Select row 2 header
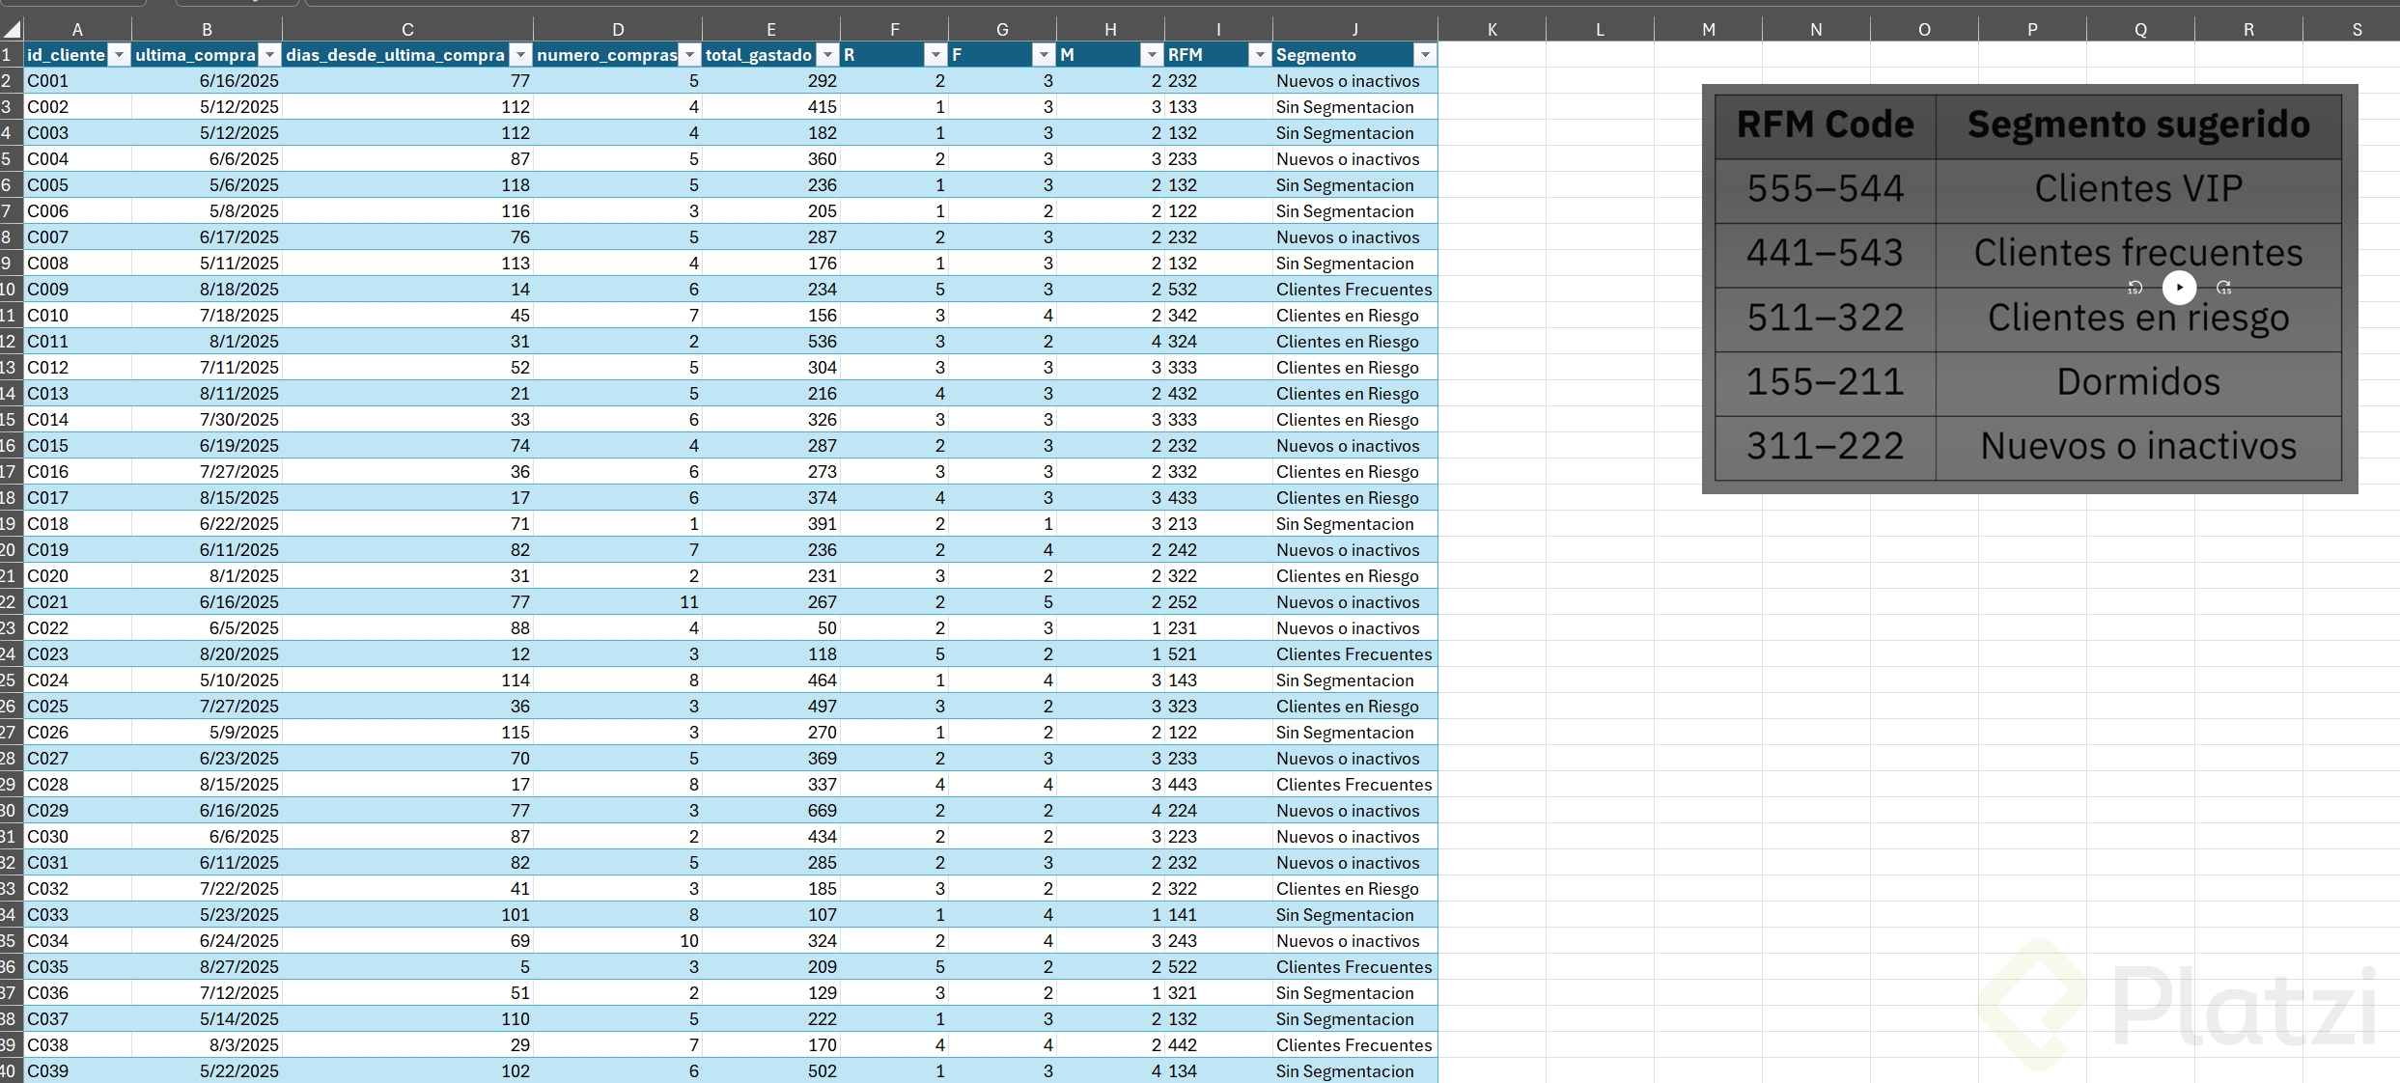The height and width of the screenshot is (1083, 2400). coord(11,81)
